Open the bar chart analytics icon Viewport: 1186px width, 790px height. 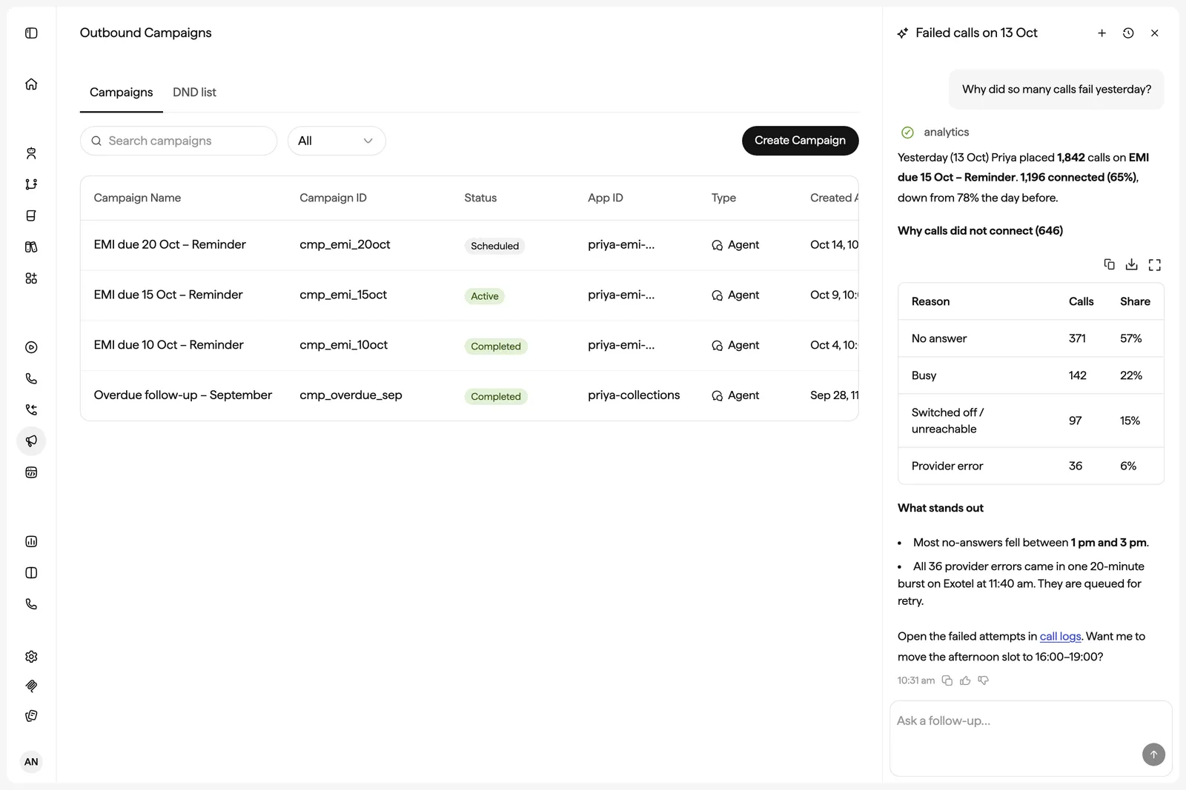(31, 541)
